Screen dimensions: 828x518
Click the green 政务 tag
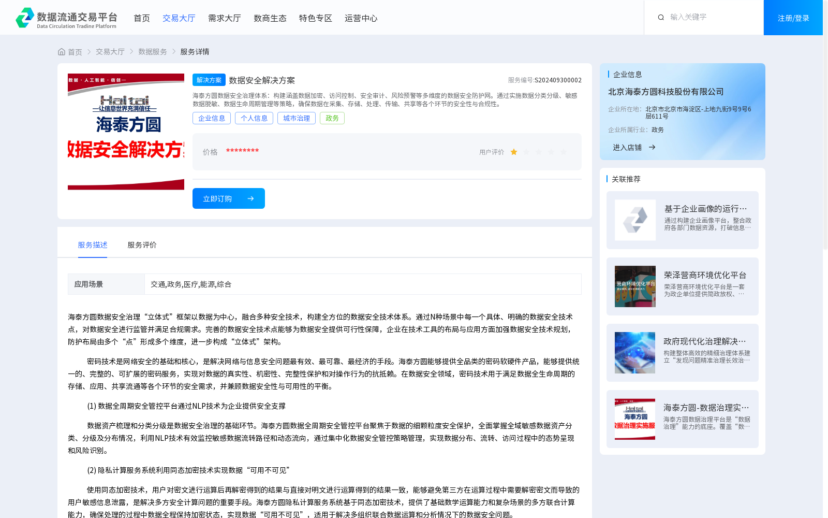tap(332, 118)
